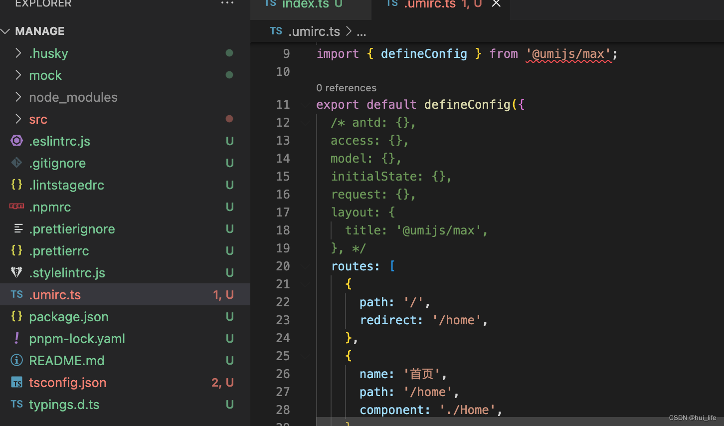Open .prettierrc file
Screen dimensions: 724x426
click(x=59, y=251)
